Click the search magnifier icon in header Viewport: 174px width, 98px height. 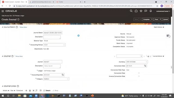click(x=131, y=11)
